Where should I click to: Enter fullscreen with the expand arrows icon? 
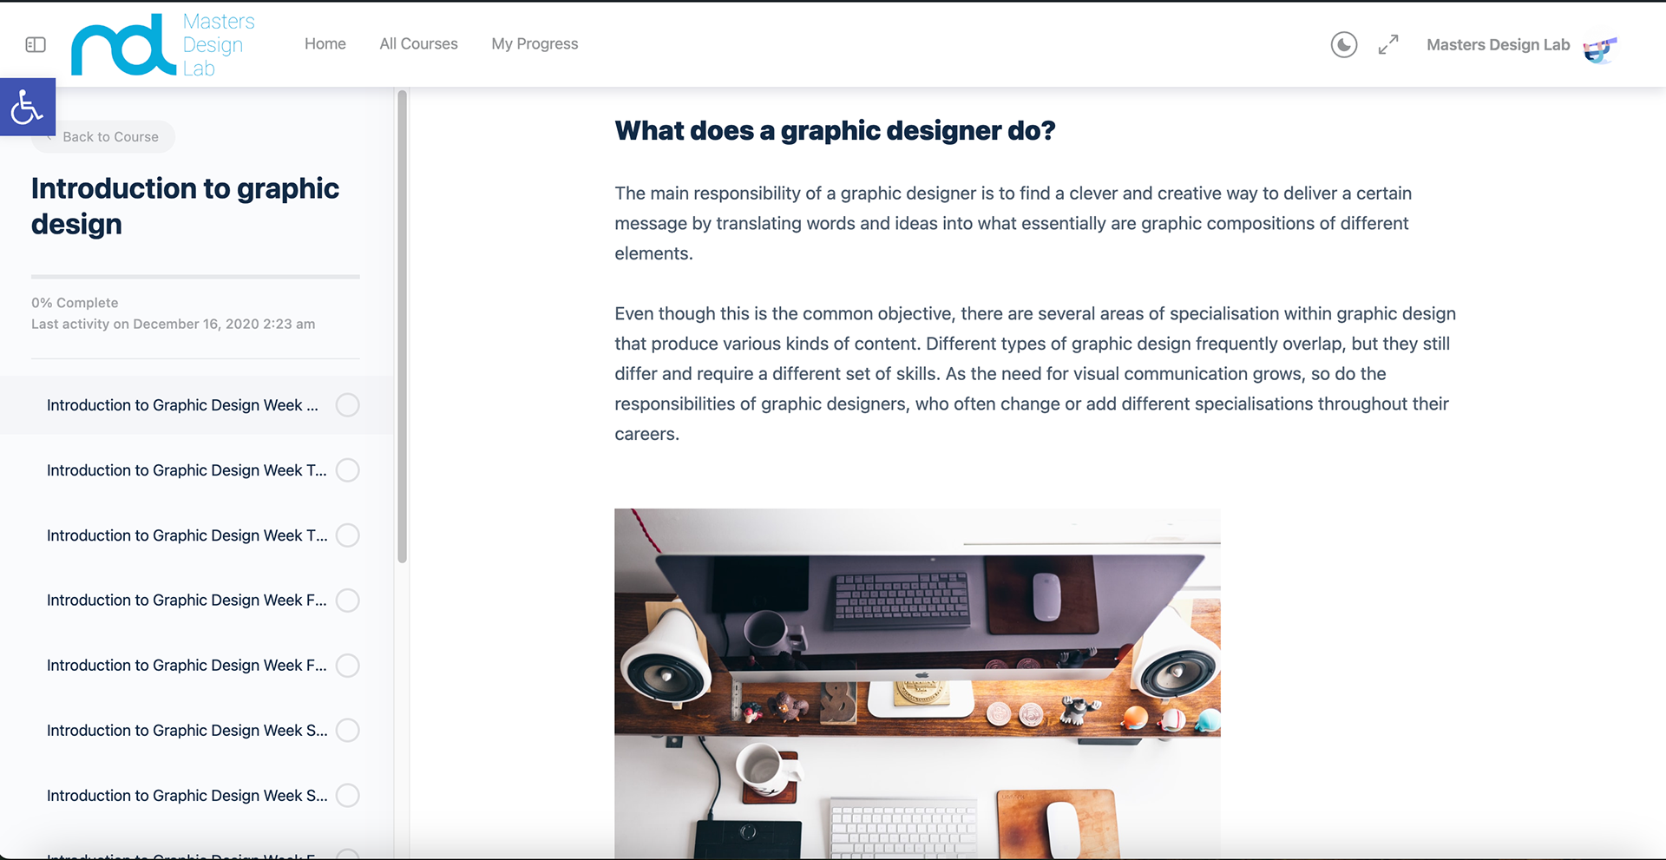[x=1388, y=44]
